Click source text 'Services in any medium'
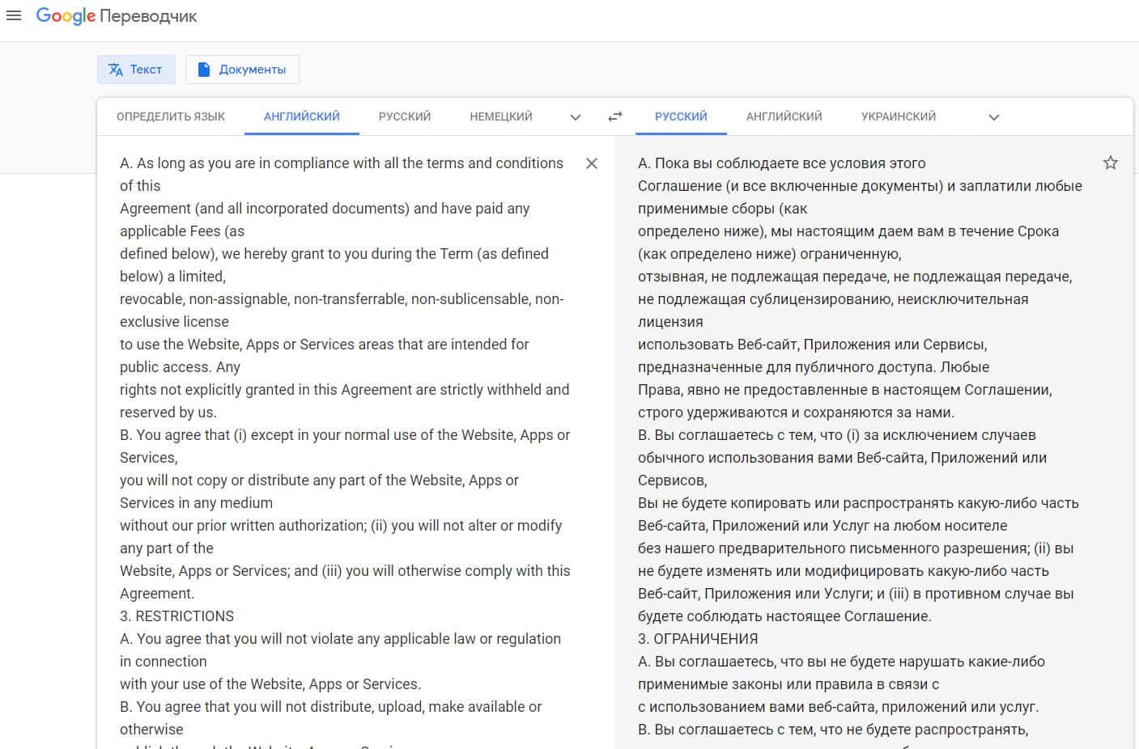Image resolution: width=1139 pixels, height=749 pixels. pos(196,503)
